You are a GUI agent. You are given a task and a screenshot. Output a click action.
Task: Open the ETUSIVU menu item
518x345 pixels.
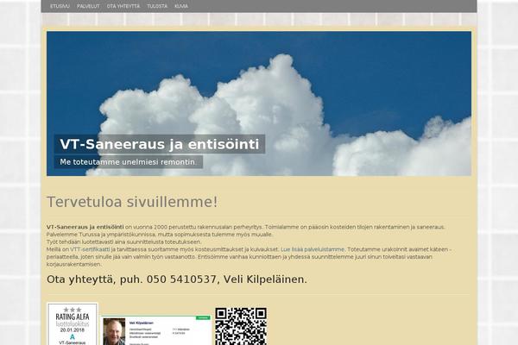60,6
